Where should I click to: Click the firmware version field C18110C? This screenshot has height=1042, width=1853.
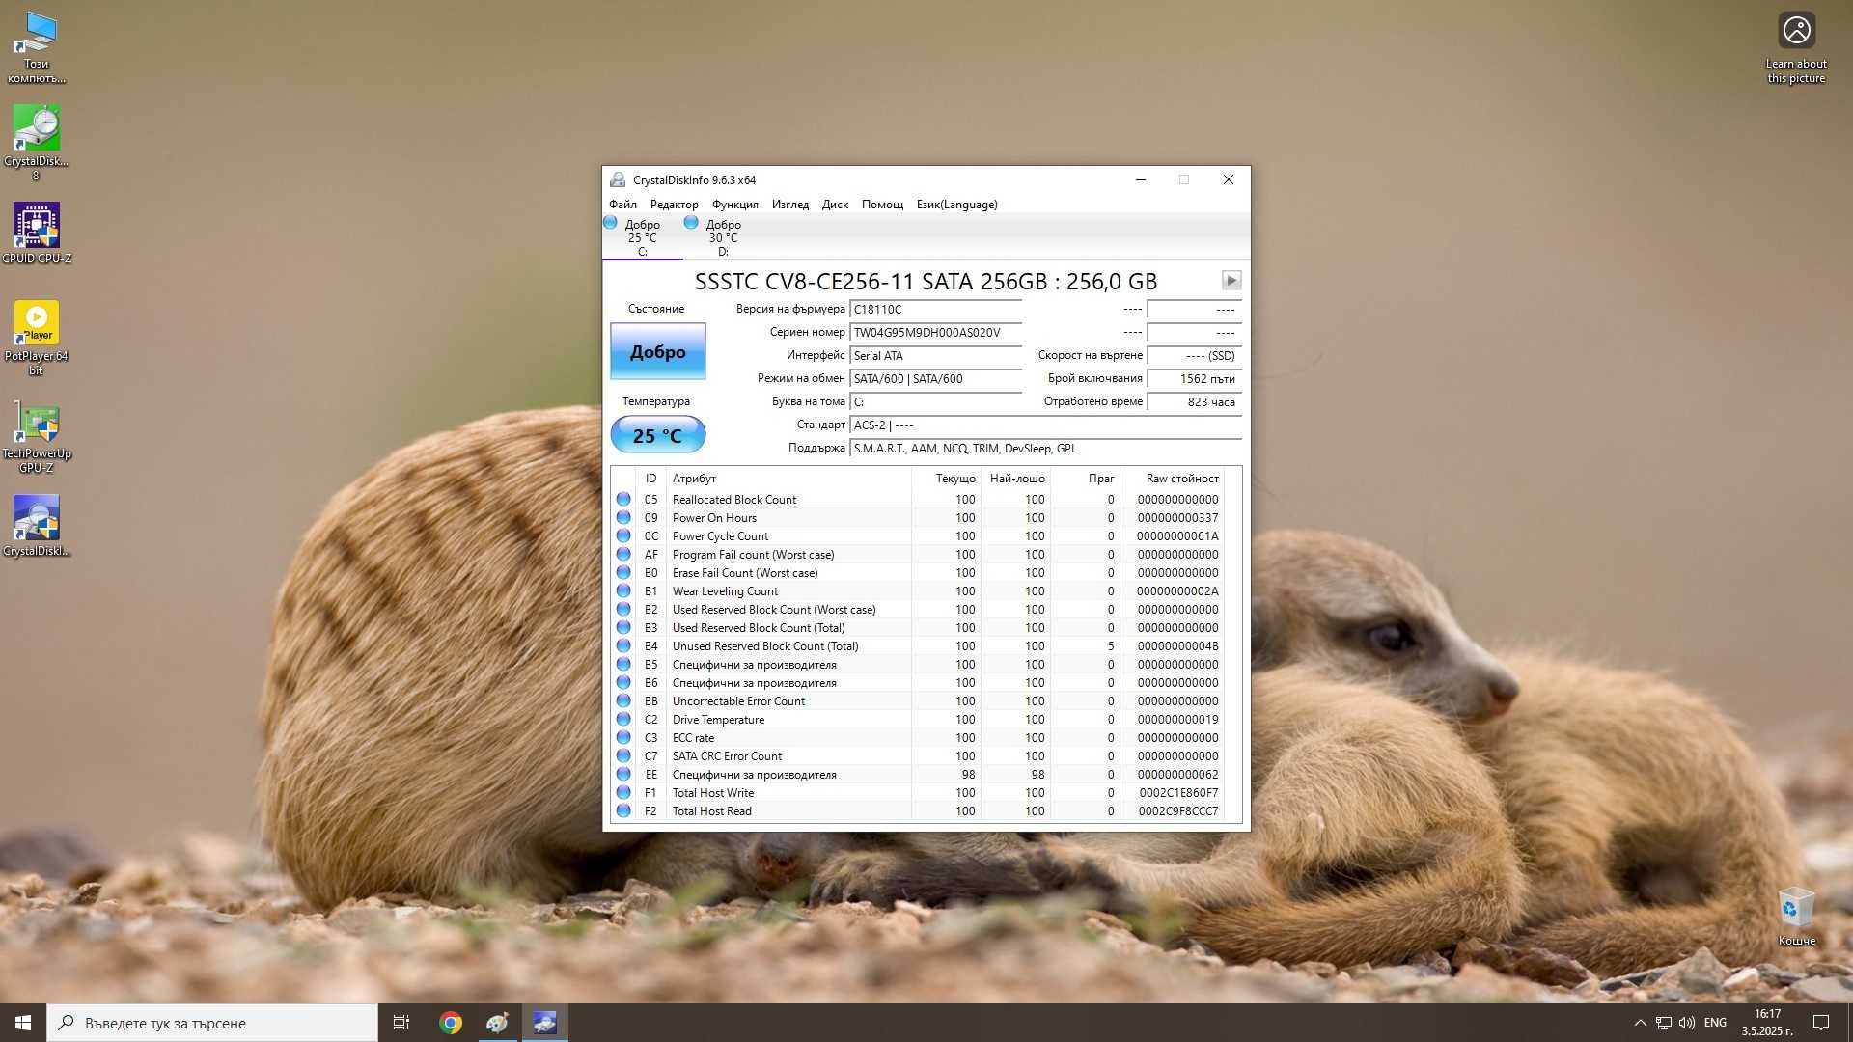tap(935, 310)
